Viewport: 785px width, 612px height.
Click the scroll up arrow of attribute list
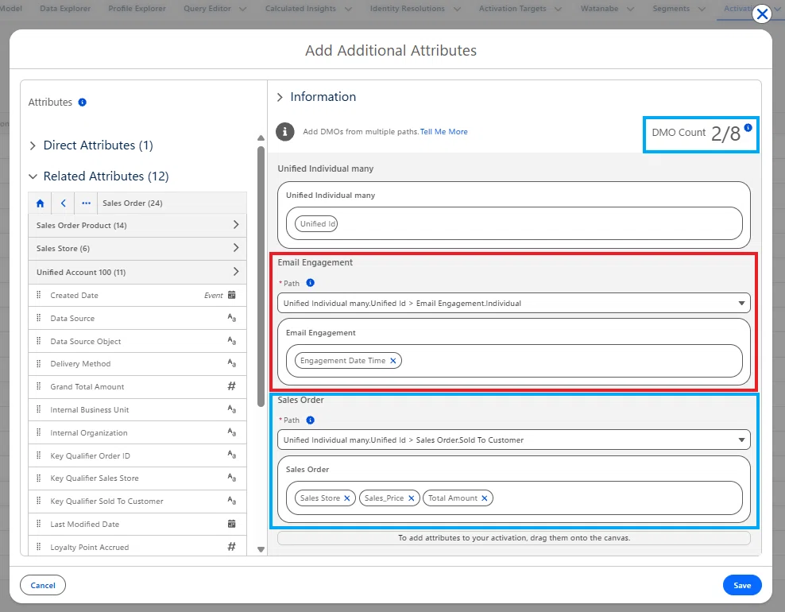pos(261,138)
